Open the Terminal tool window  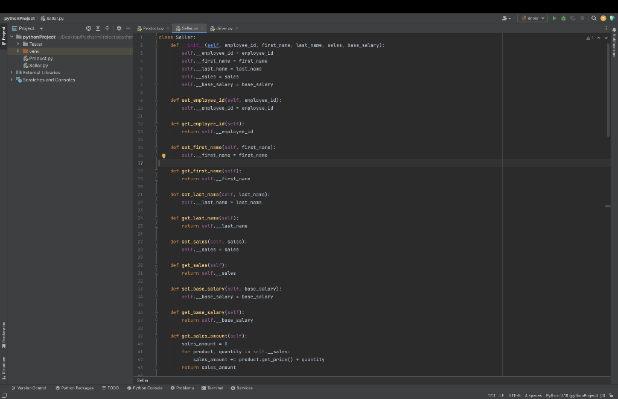tap(212, 388)
